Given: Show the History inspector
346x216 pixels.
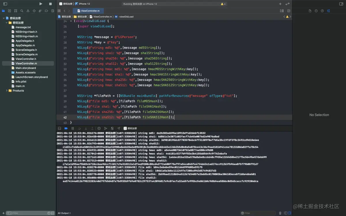Looking at the screenshot, I should [x=316, y=11].
